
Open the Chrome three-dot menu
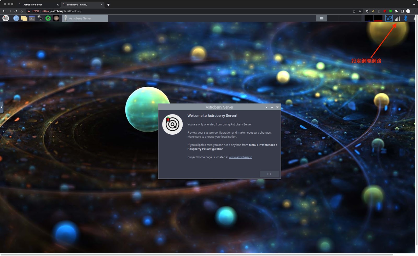pos(414,11)
